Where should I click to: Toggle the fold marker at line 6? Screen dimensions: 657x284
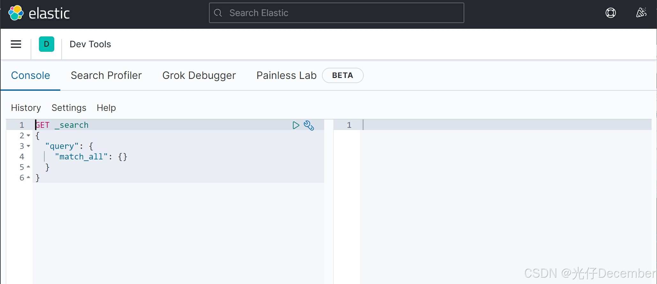tap(28, 177)
